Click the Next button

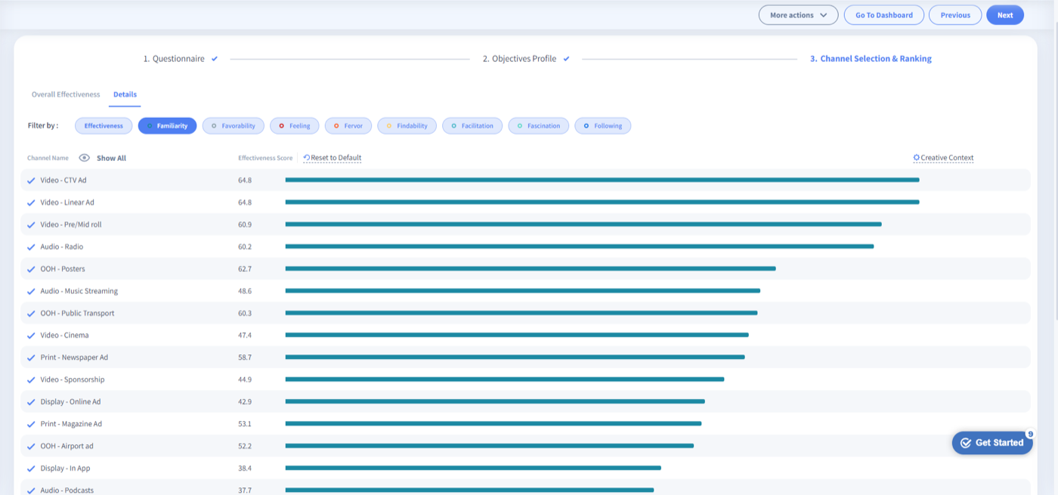point(1005,15)
